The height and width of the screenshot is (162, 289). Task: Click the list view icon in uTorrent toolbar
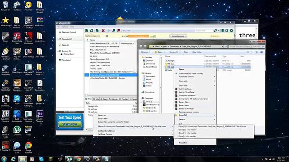pos(222,31)
